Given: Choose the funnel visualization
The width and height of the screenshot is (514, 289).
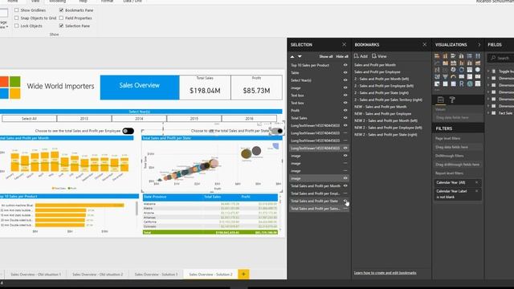Looking at the screenshot, I should click(445, 77).
